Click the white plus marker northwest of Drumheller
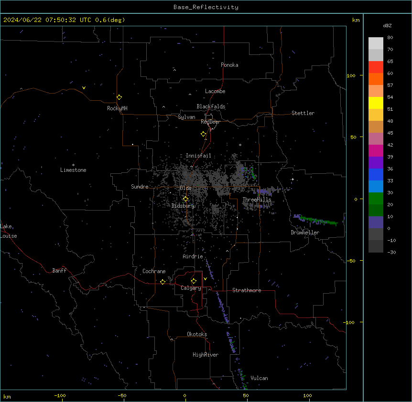 pyautogui.click(x=293, y=179)
